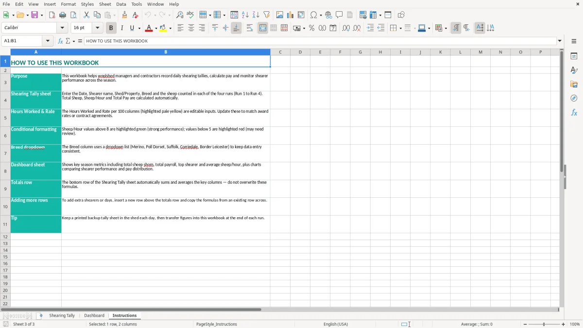Click the Export as PDF icon

click(52, 15)
